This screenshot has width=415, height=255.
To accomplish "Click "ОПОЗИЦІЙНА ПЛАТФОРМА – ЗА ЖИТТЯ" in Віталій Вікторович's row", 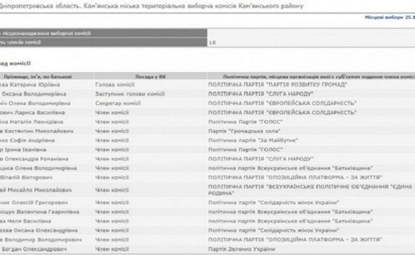I will [295, 177].
